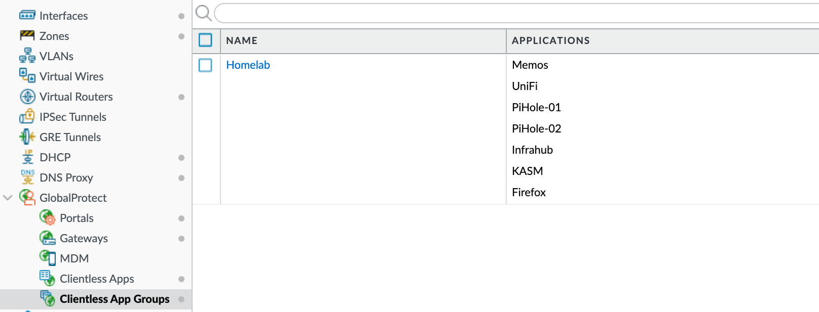
Task: Open Virtual Wires
Action: 71,77
